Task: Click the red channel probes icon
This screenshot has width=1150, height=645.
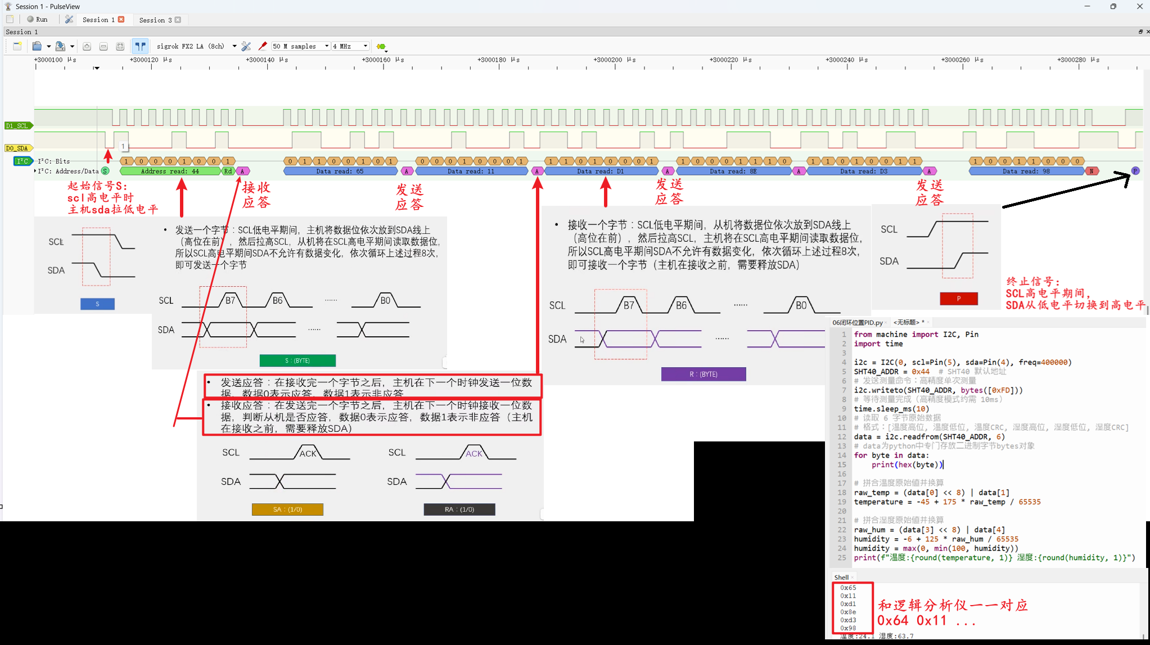Action: [x=262, y=46]
